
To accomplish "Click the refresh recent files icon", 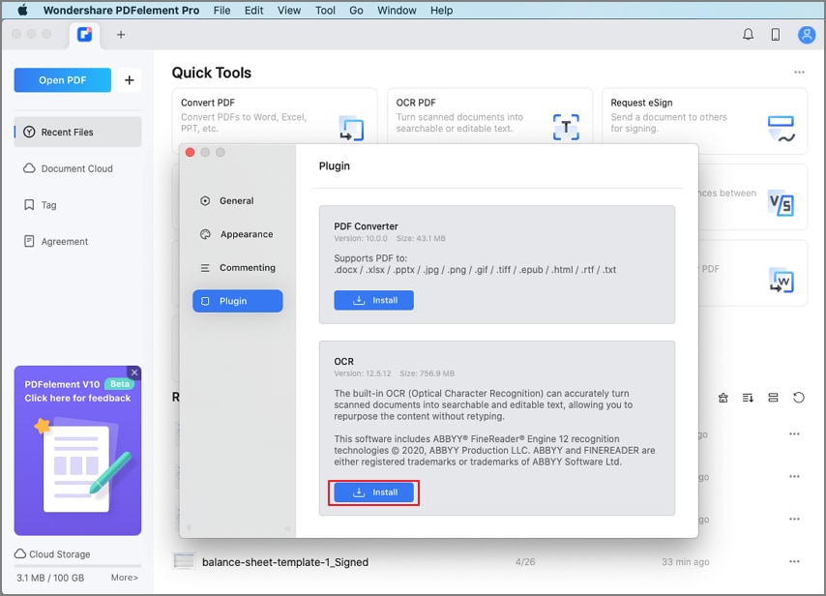I will coord(799,398).
